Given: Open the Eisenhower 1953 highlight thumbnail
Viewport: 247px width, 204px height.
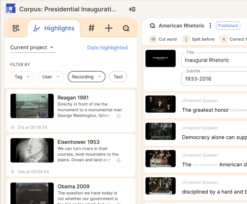Looking at the screenshot, I should (x=32, y=150).
